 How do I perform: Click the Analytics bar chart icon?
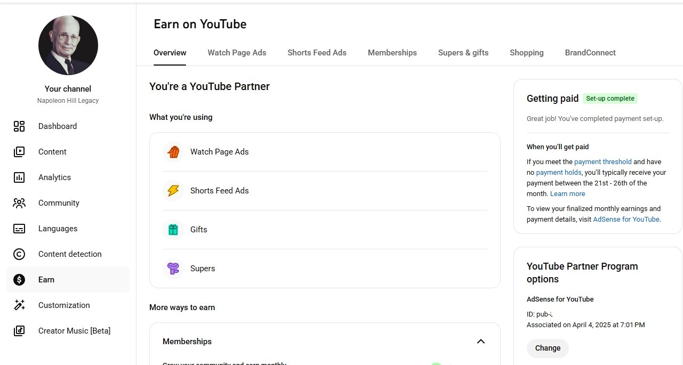tap(19, 177)
